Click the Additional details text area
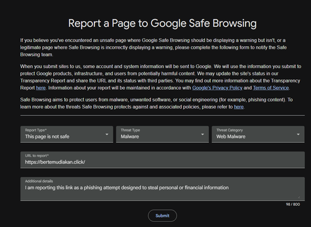The height and width of the screenshot is (227, 311). (x=162, y=189)
